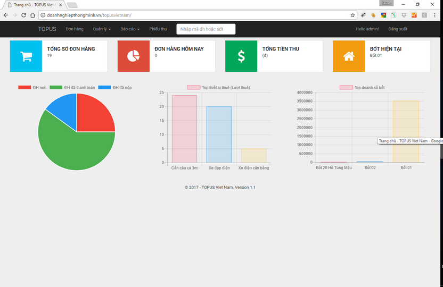This screenshot has width=443, height=287.
Task: Click the Xe điện cân bằng bar
Action: click(253, 156)
